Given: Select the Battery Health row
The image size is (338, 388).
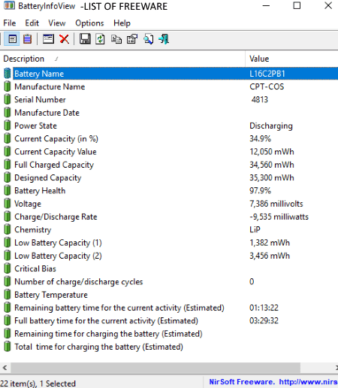Looking at the screenshot, I should click(x=169, y=191).
